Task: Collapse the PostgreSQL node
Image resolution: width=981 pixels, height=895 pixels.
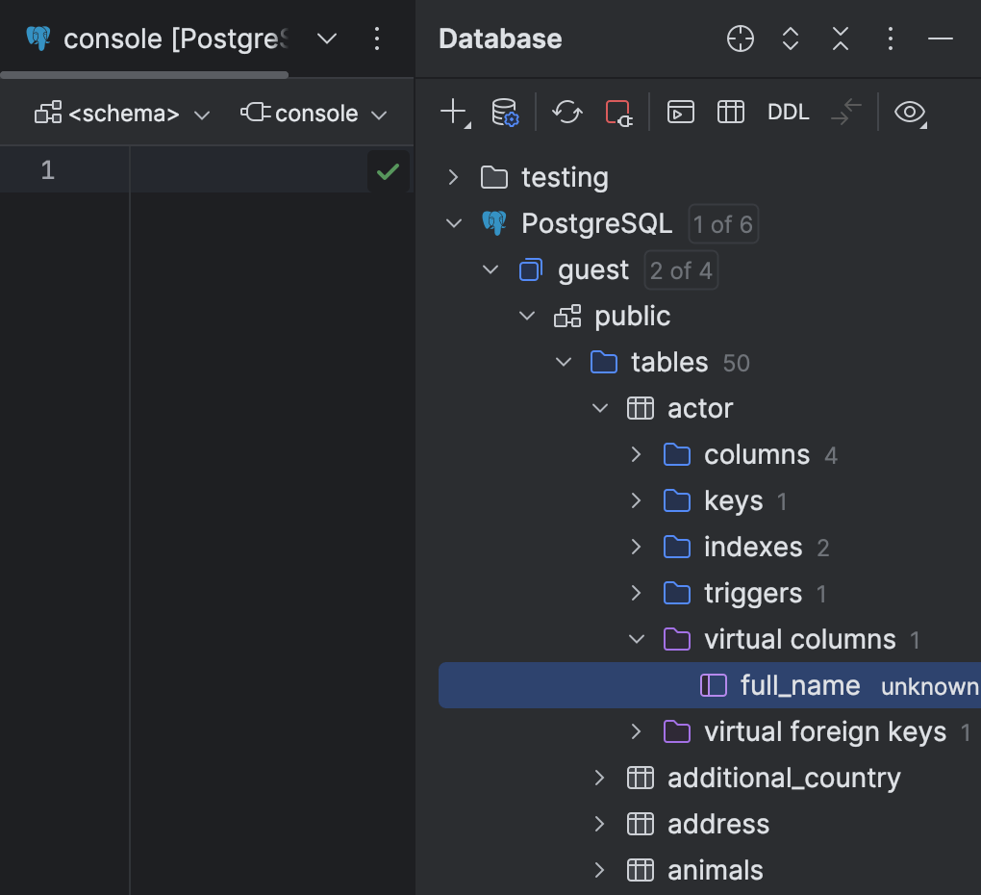Action: 453,222
